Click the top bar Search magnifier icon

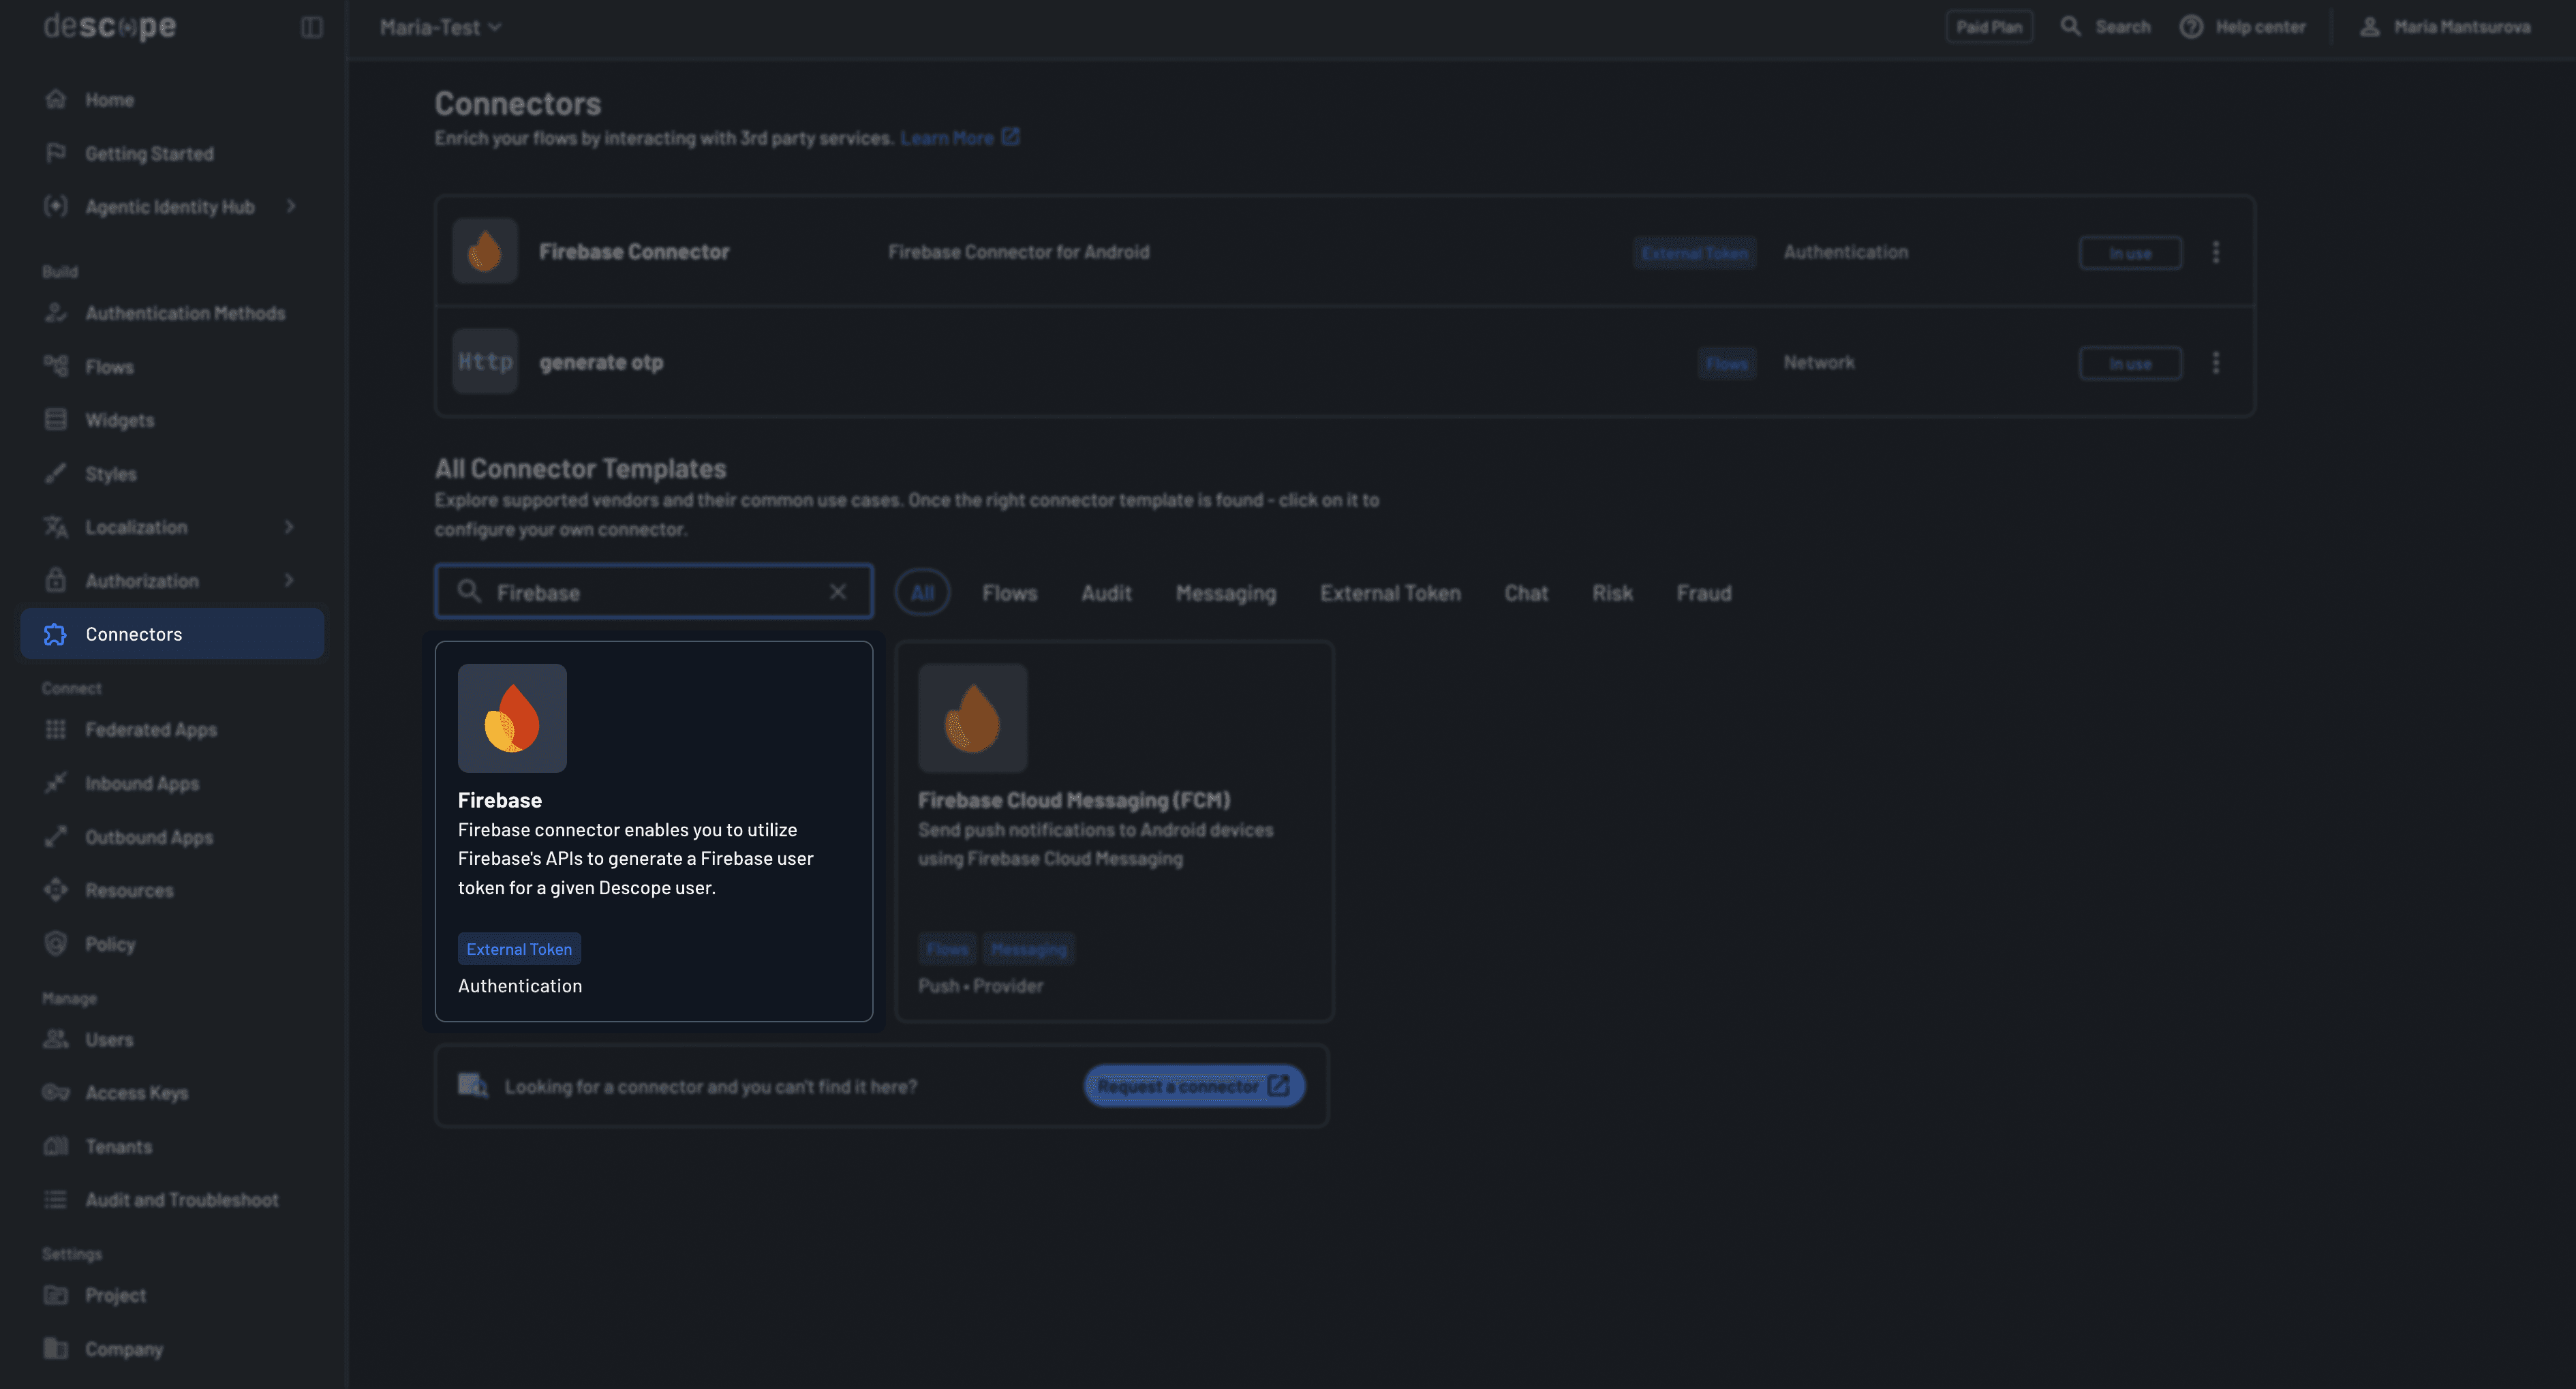(2071, 27)
